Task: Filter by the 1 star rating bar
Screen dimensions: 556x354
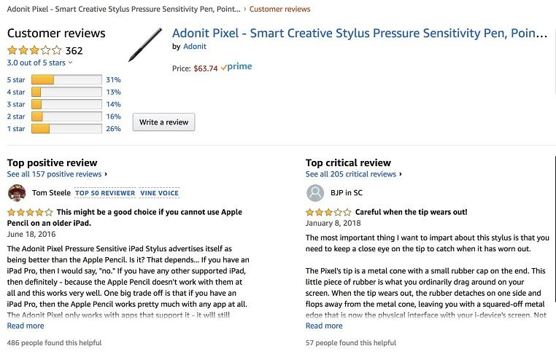Action: 66,129
